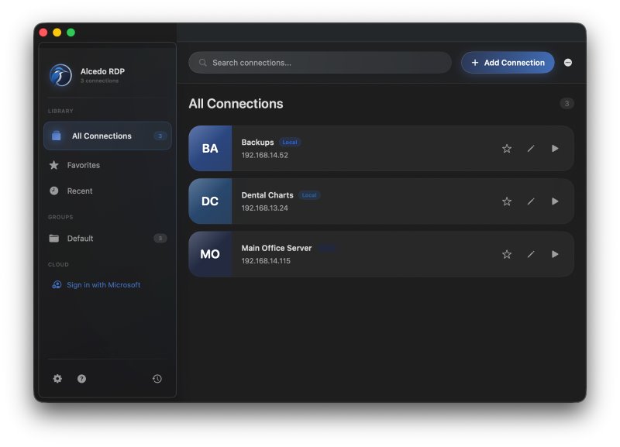
Task: Click the All Connections sidebar icon
Action: pyautogui.click(x=57, y=136)
